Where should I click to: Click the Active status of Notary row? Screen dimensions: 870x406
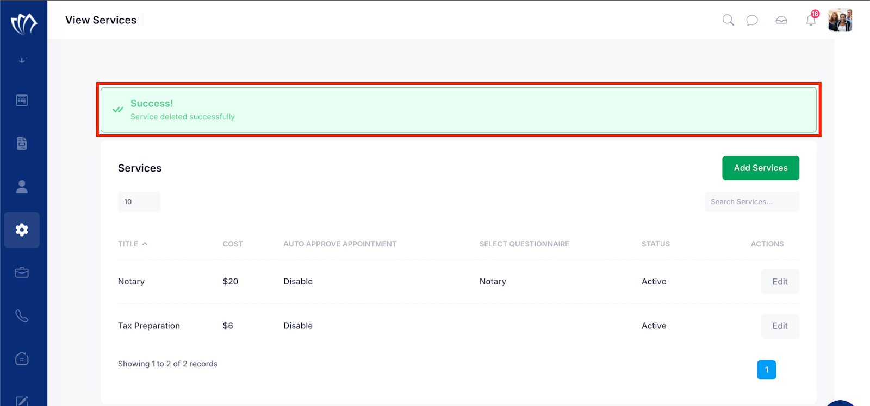pos(654,282)
